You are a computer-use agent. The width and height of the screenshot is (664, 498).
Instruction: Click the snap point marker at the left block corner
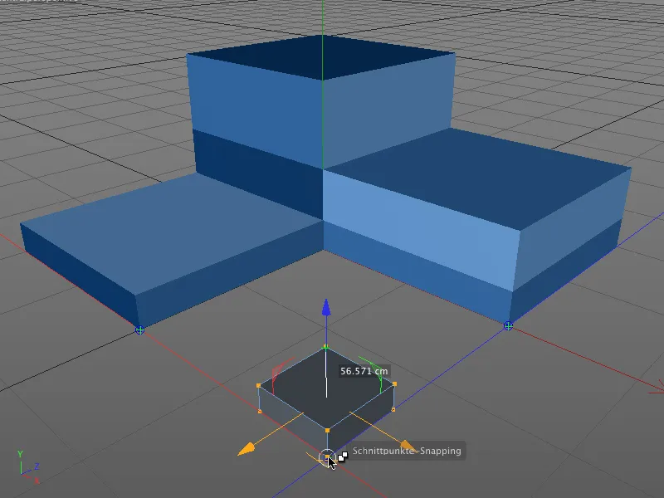pyautogui.click(x=139, y=330)
